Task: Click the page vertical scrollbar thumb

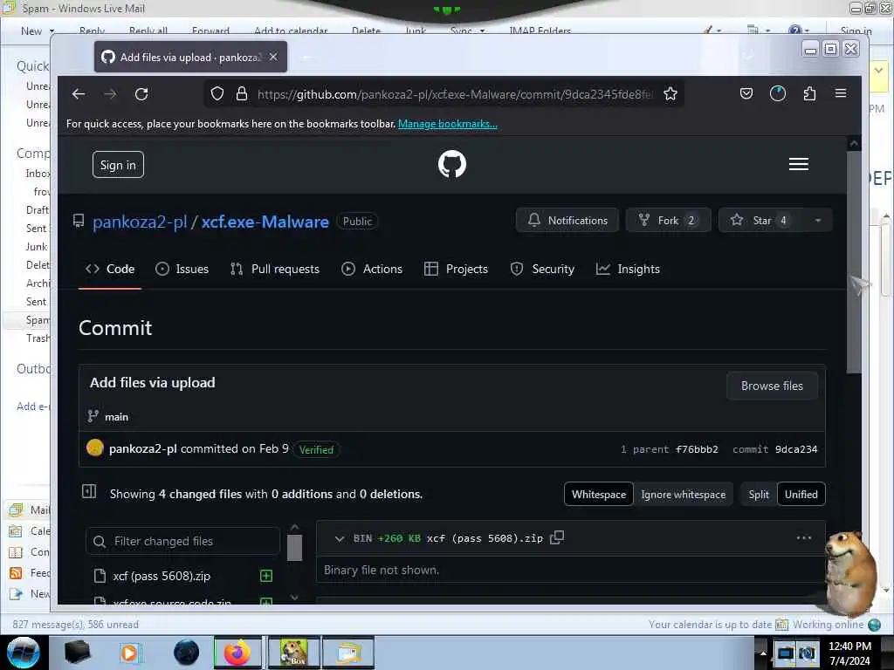Action: point(854,262)
